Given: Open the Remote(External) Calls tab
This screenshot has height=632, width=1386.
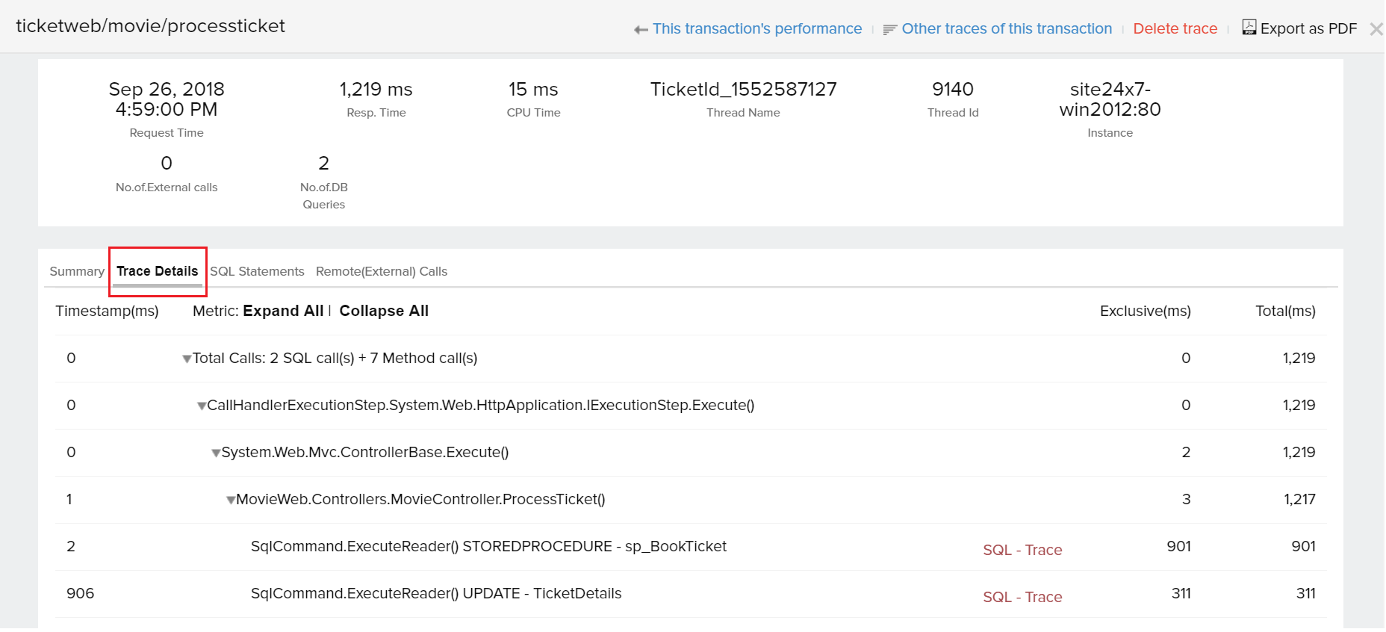Looking at the screenshot, I should tap(382, 271).
